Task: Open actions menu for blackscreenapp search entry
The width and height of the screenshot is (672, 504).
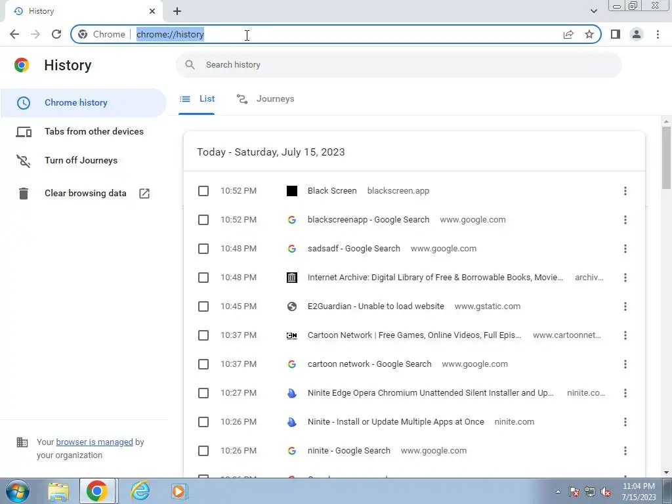Action: (625, 220)
